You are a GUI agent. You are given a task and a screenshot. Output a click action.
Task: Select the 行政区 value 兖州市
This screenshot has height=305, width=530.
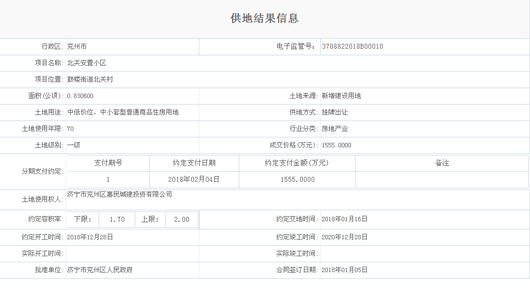(x=77, y=47)
